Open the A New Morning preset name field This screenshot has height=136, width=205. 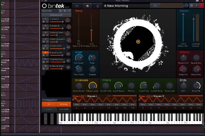(x=127, y=6)
